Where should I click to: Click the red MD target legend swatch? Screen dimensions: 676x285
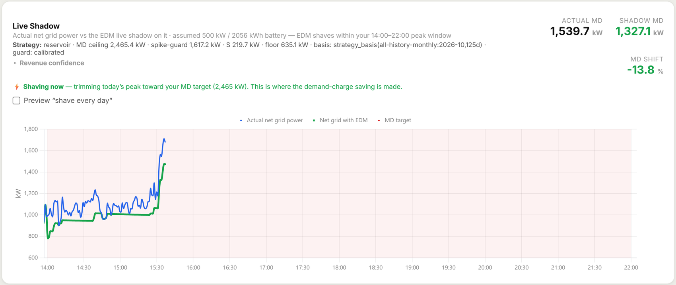click(x=379, y=120)
